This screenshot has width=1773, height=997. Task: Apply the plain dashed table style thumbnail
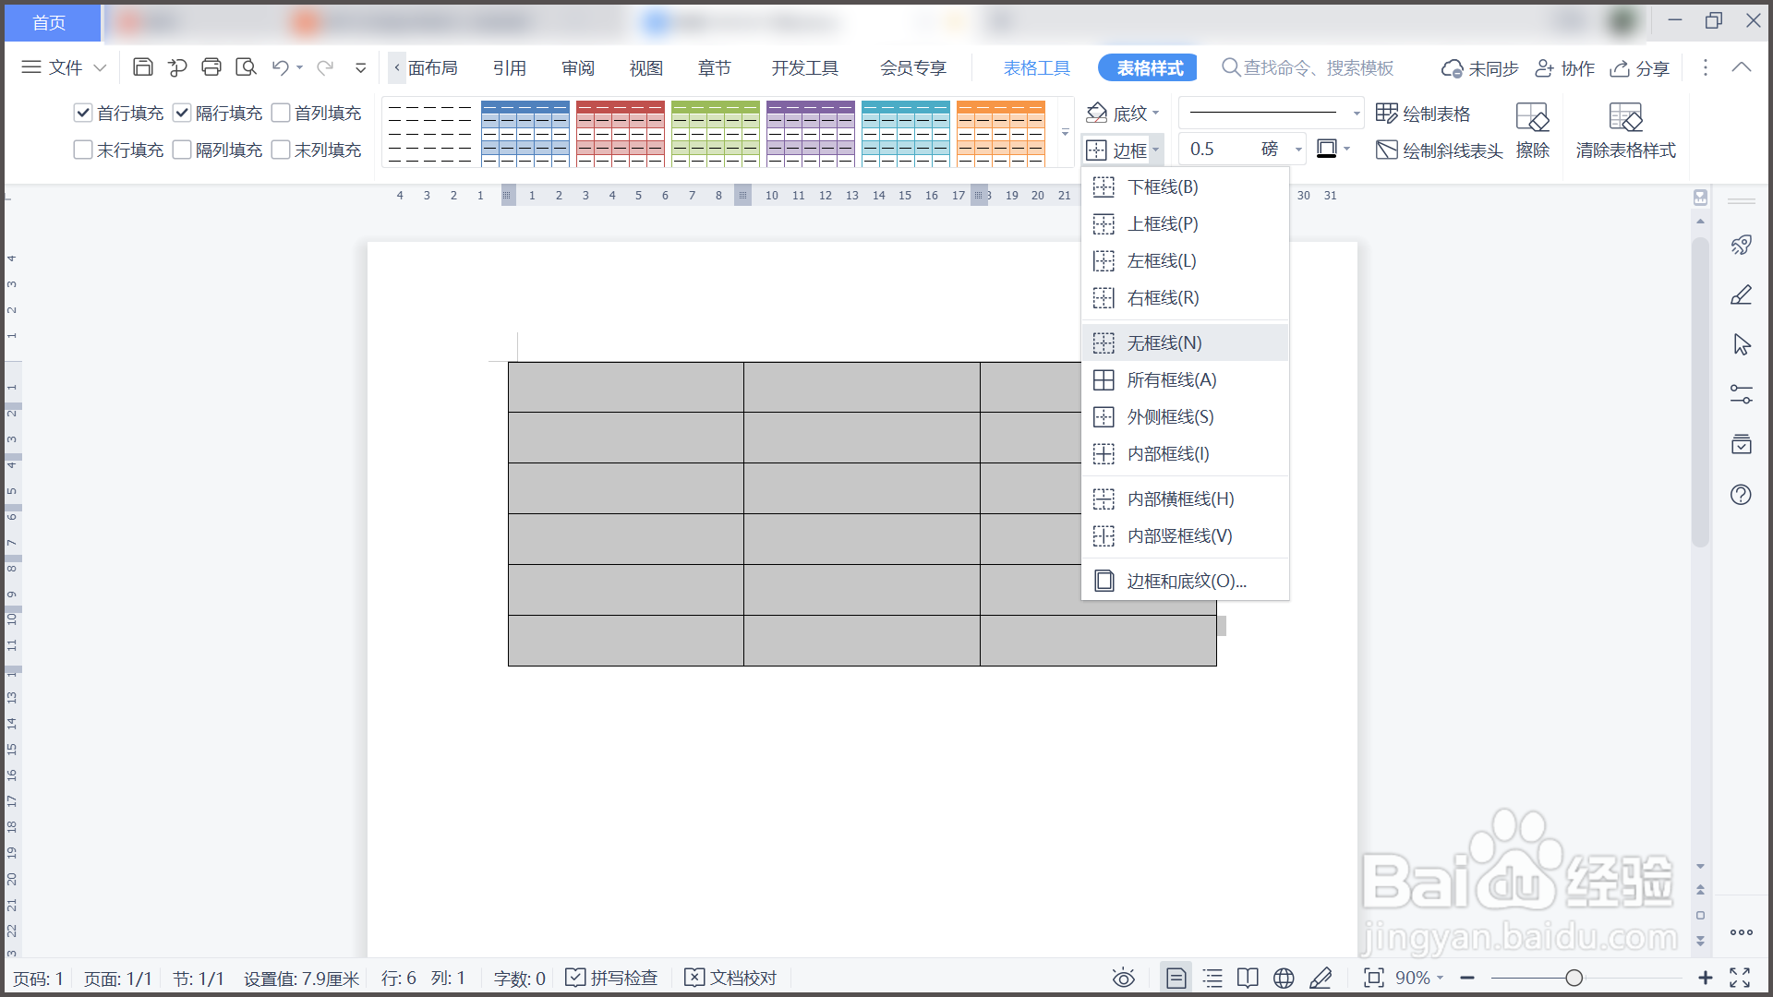pyautogui.click(x=429, y=133)
